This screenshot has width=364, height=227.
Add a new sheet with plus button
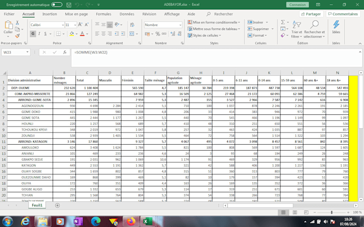(57, 205)
